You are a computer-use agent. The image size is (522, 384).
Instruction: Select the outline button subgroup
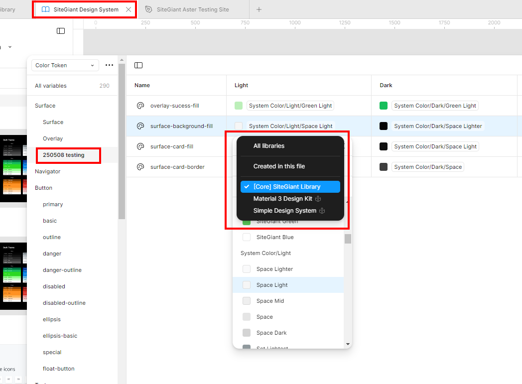(52, 237)
